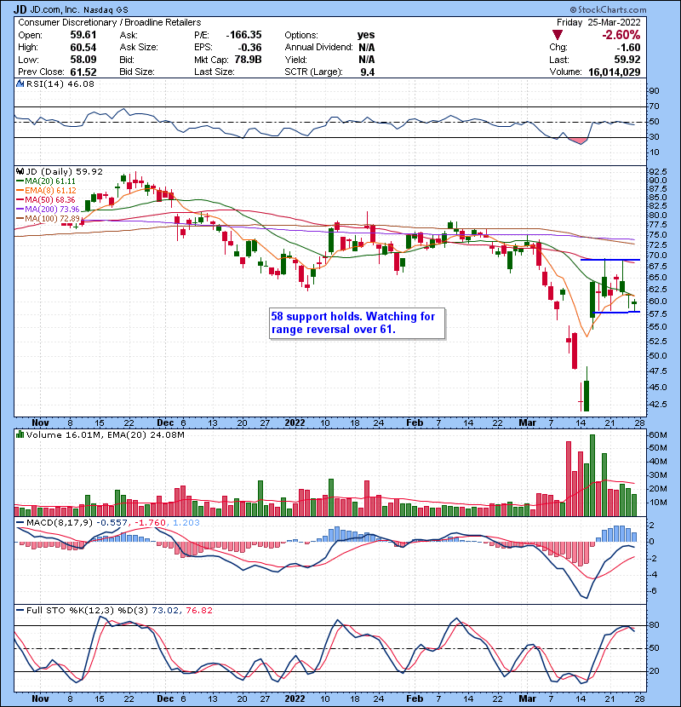Click the Chg value -1.60
The width and height of the screenshot is (681, 707).
click(628, 48)
